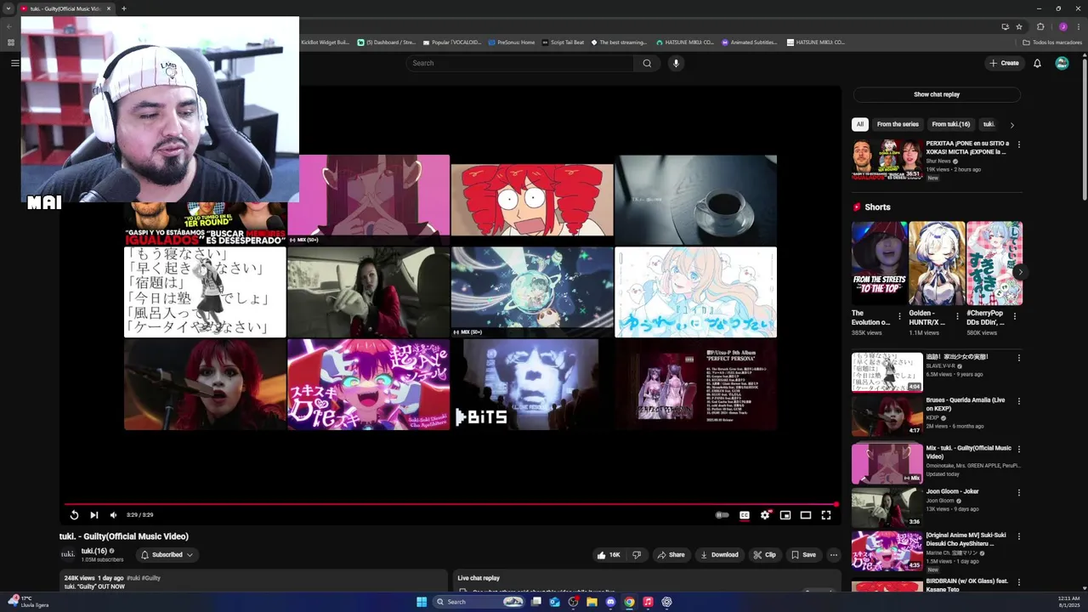Open Subscribed notification dropdown

click(167, 555)
